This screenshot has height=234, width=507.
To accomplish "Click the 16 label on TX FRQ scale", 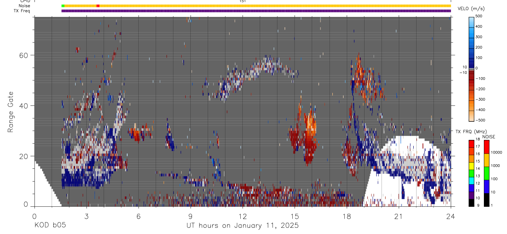I will coord(478,154).
